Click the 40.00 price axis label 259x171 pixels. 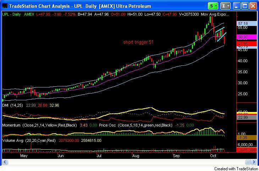click(x=243, y=61)
